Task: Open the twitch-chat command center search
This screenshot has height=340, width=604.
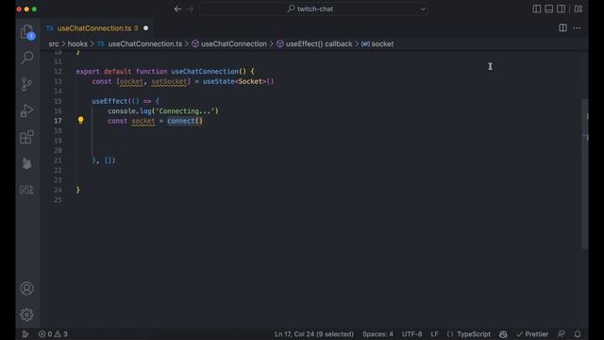Action: click(314, 8)
